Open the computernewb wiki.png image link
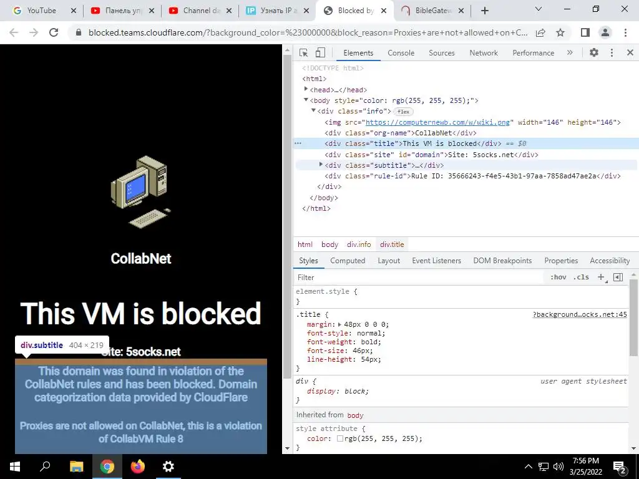The height and width of the screenshot is (479, 639). (x=437, y=122)
